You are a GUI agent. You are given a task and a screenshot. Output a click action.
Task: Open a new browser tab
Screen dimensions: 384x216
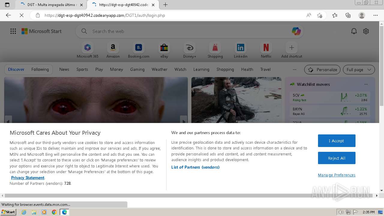point(165,5)
